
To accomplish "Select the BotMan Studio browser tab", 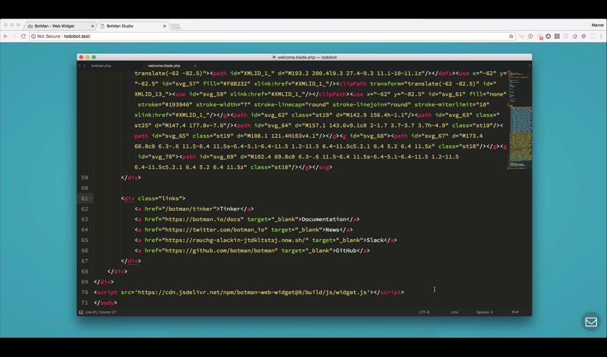I will point(132,26).
